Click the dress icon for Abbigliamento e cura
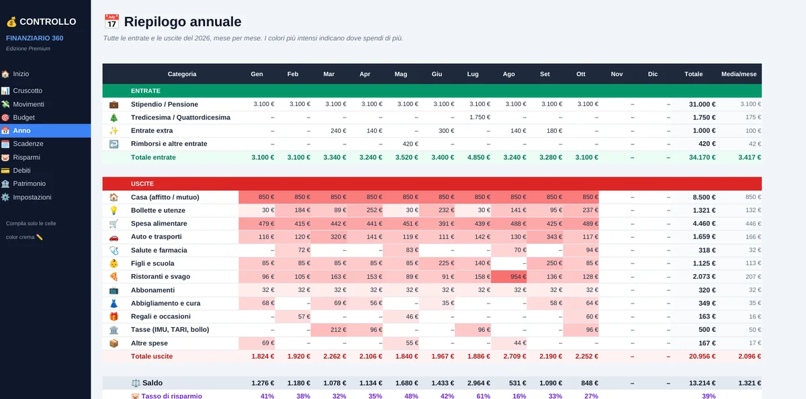The height and width of the screenshot is (399, 806). pos(114,304)
